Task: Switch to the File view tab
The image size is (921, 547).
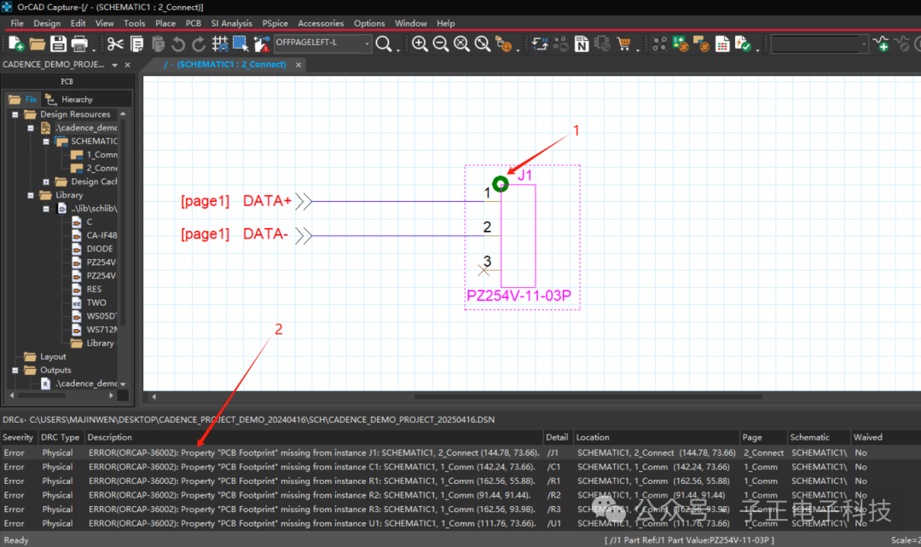Action: (x=24, y=99)
